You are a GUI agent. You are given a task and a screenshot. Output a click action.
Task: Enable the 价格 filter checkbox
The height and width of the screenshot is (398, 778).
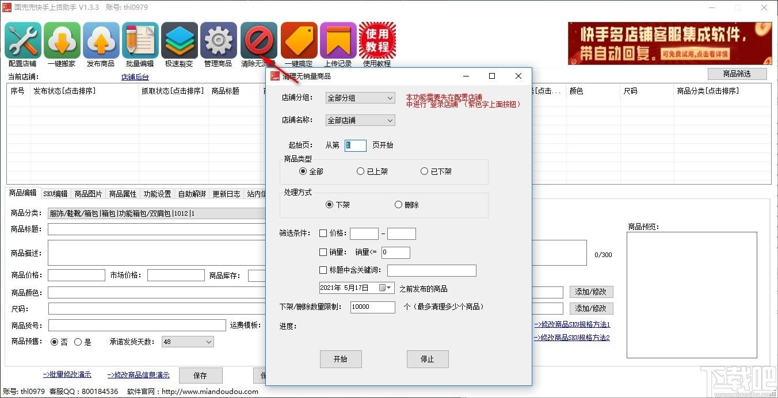[x=323, y=234]
